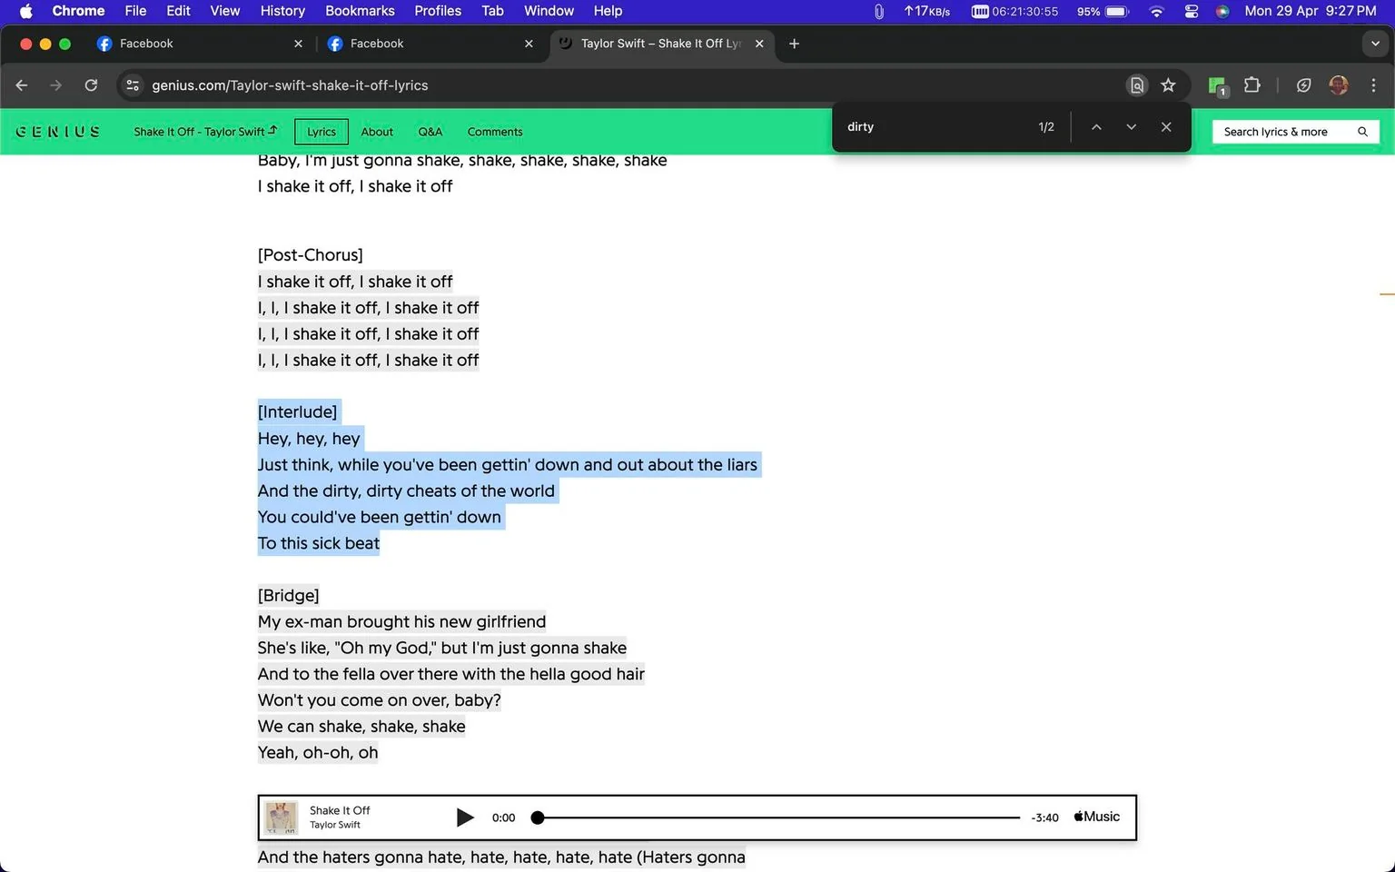Click the audio progress slider handle
The height and width of the screenshot is (872, 1395).
click(538, 817)
